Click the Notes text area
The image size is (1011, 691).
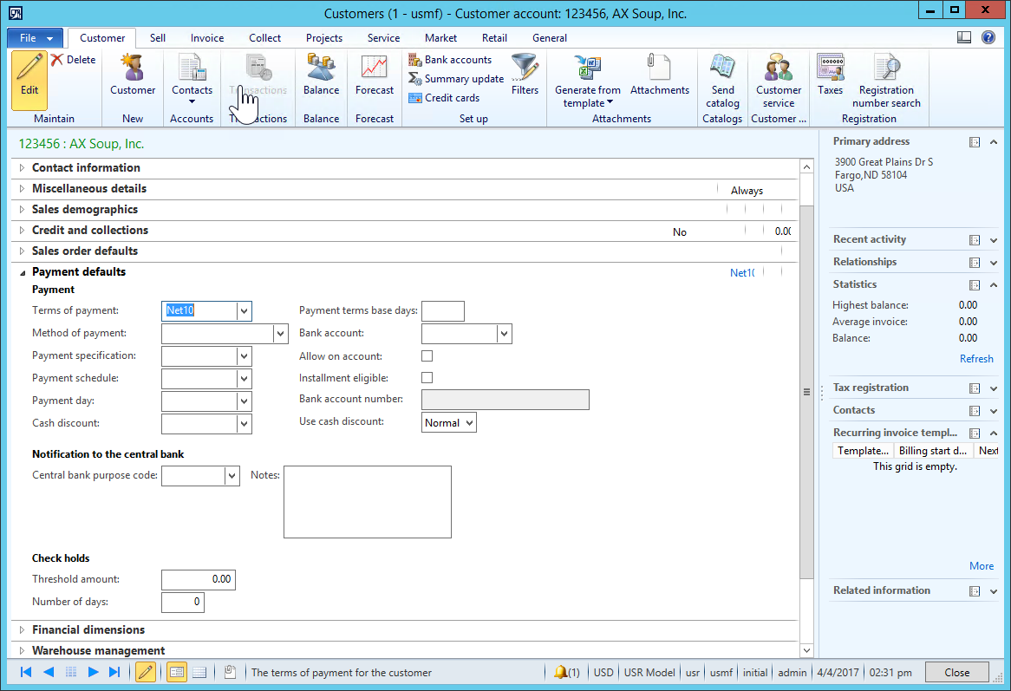[368, 502]
